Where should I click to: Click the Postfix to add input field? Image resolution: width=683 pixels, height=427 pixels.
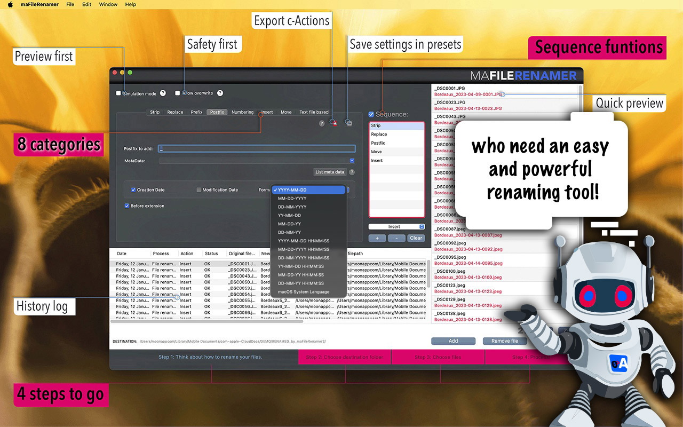[257, 149]
